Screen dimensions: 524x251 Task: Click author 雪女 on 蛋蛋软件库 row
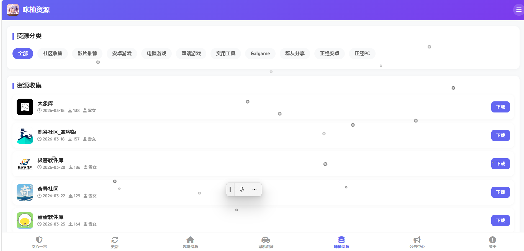coord(93,224)
